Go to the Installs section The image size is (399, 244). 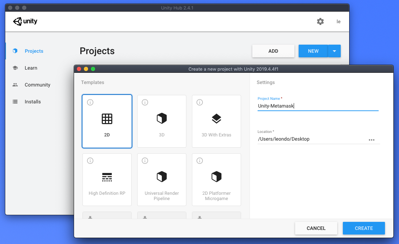(33, 102)
